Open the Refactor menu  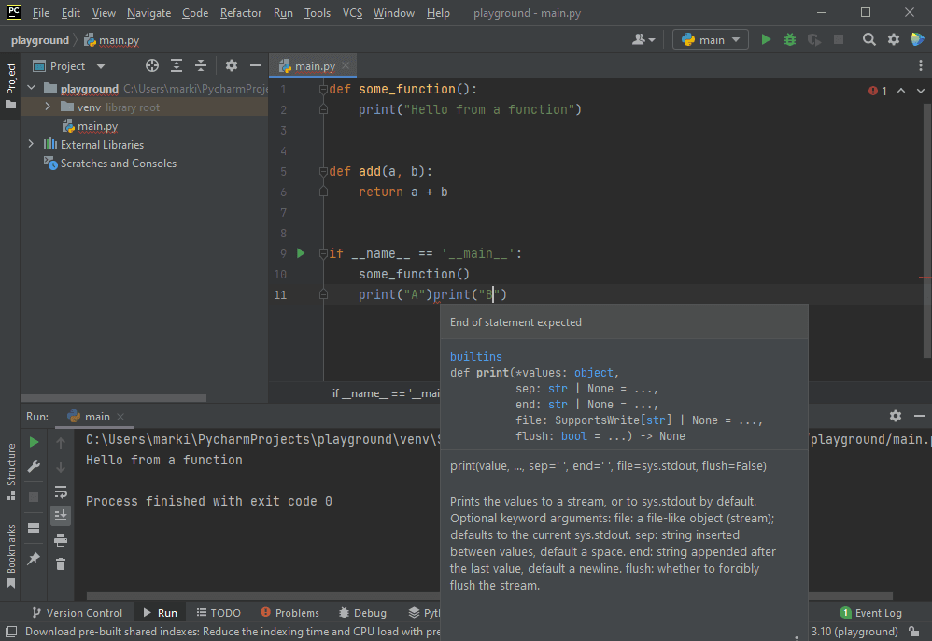(x=241, y=13)
